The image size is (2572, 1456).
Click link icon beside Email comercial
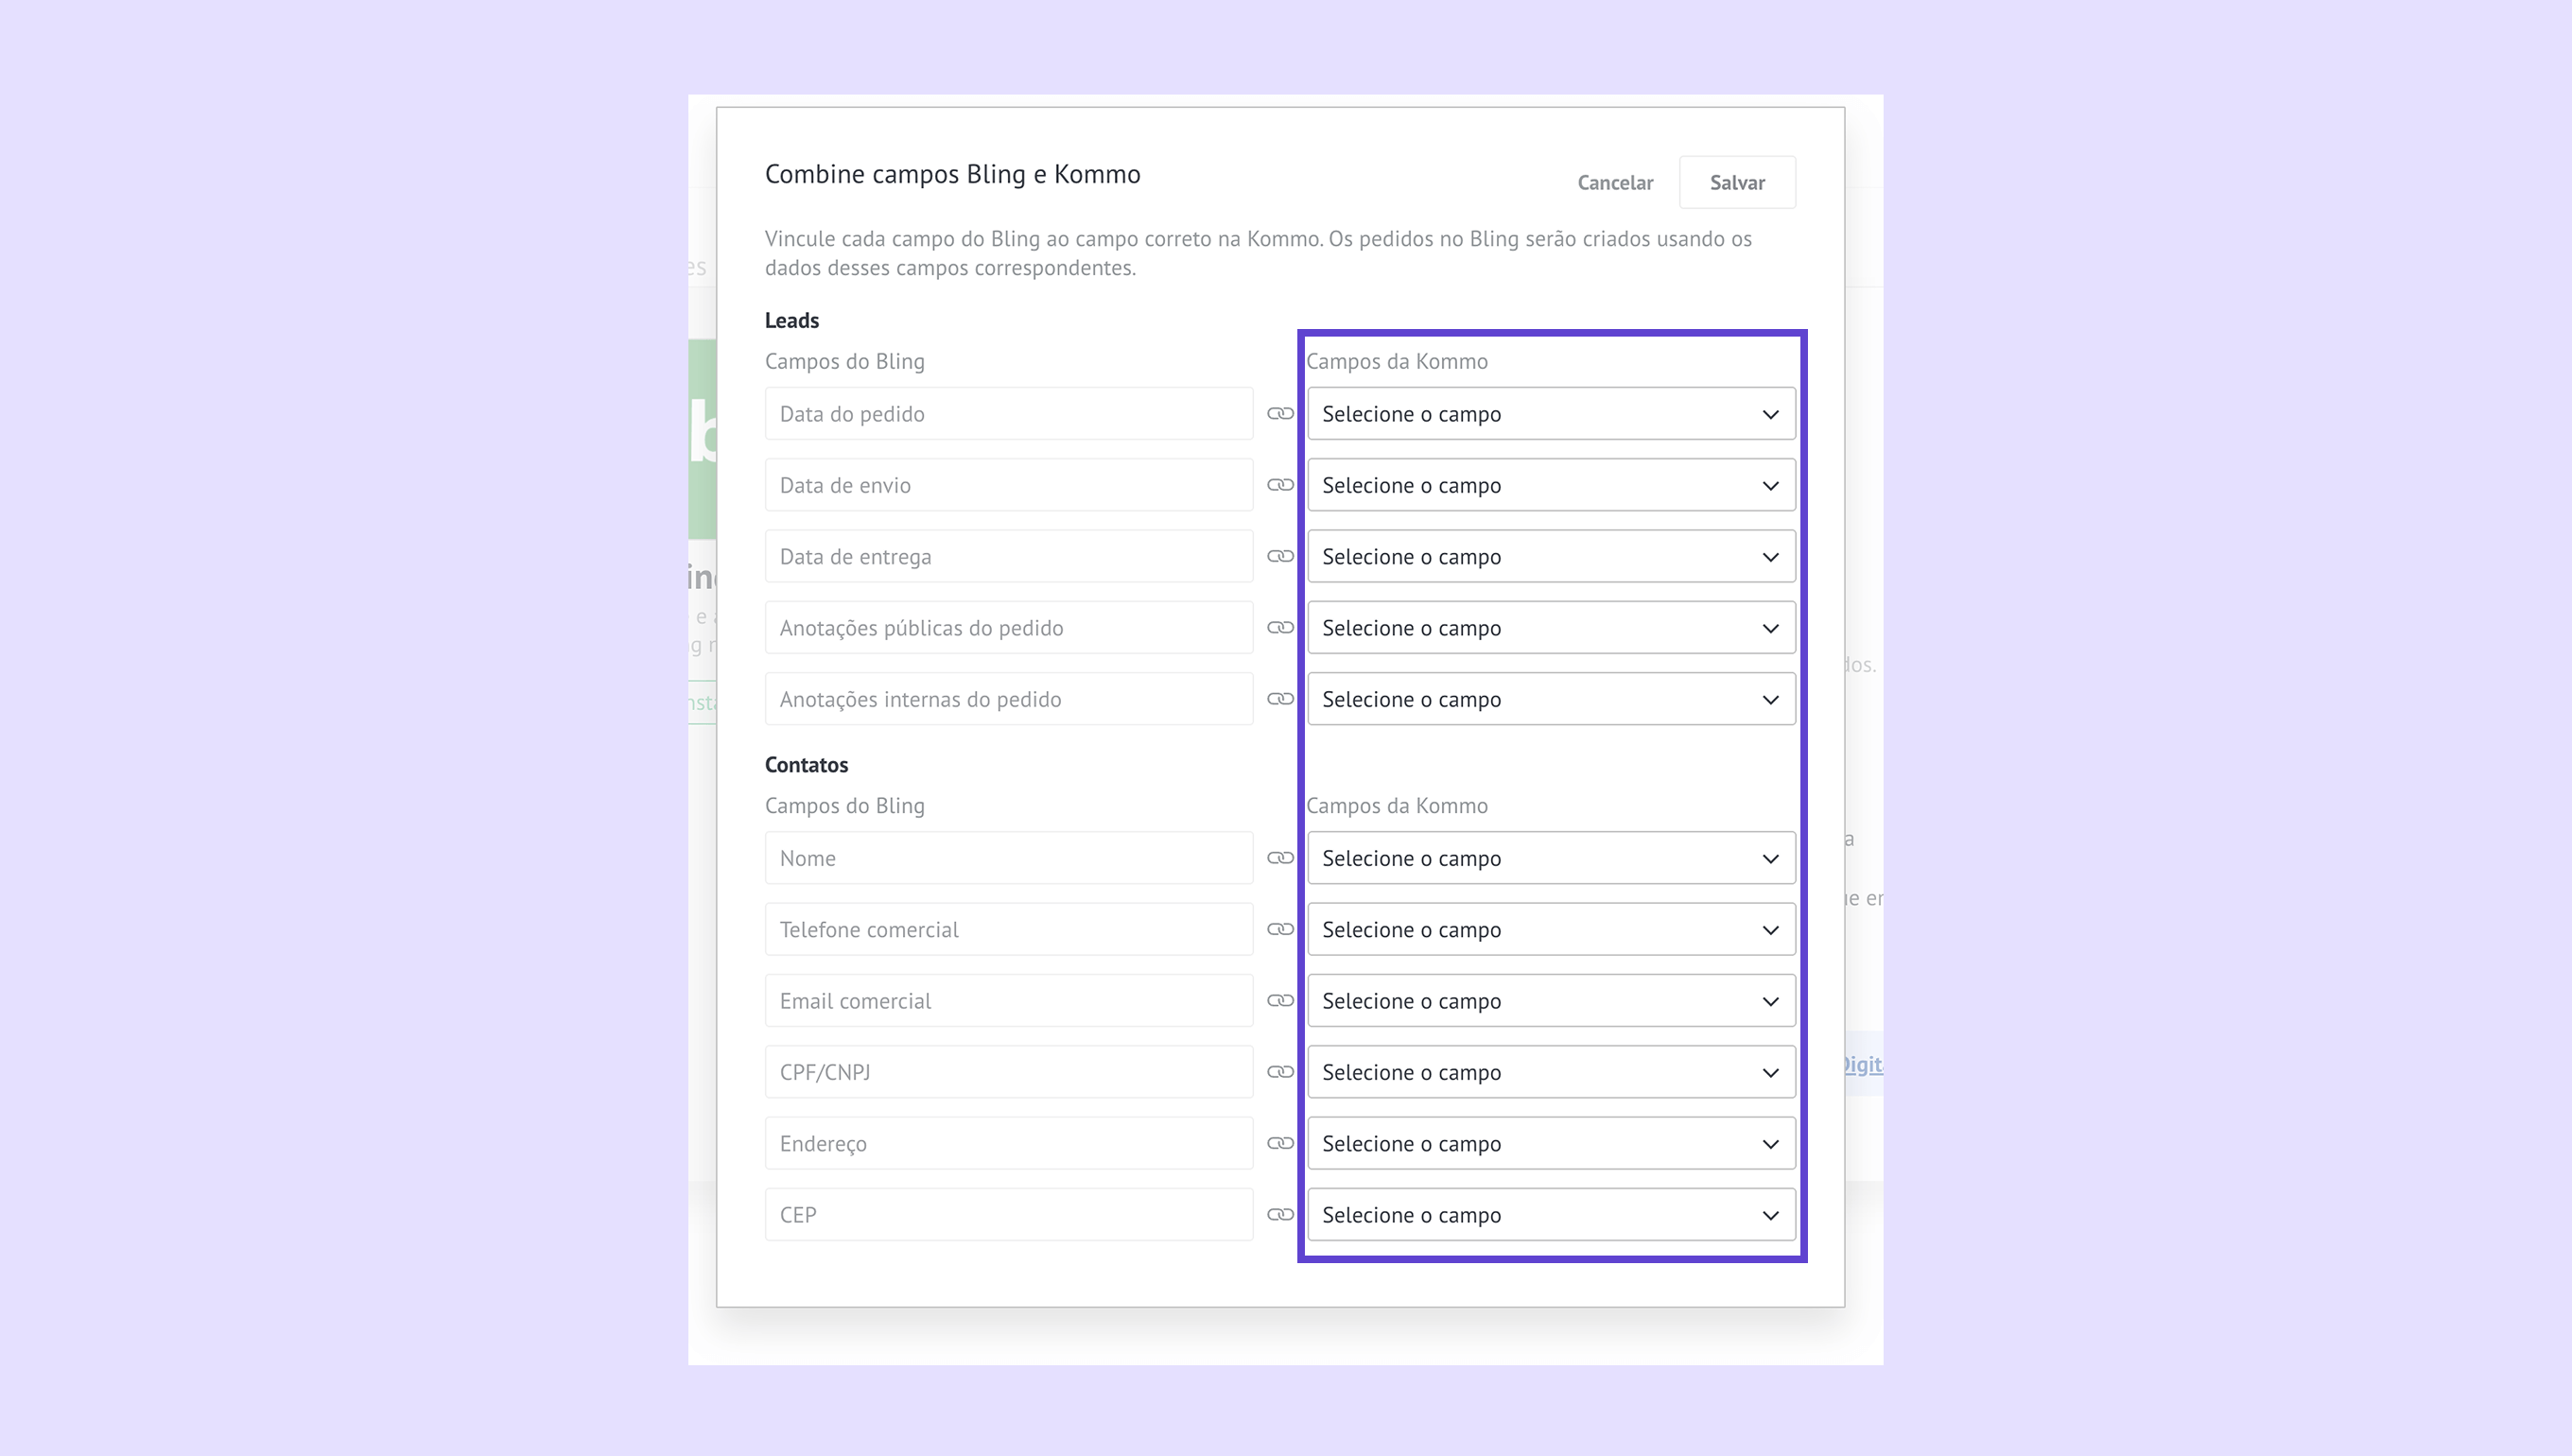point(1280,1001)
